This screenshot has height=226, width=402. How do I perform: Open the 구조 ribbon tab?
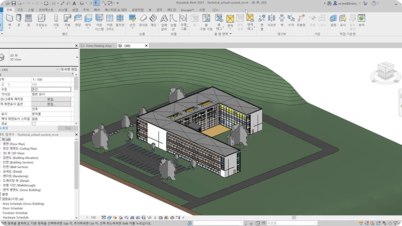tap(20, 10)
